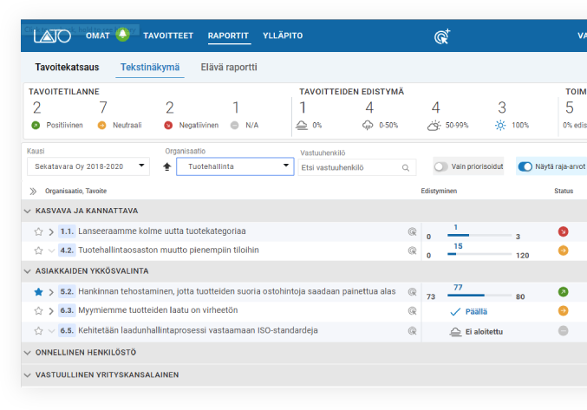Open the OMAT menu
The height and width of the screenshot is (410, 587).
point(98,36)
